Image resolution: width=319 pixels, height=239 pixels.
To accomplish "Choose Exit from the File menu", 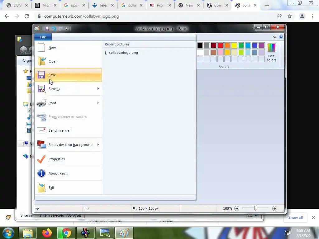I will tap(68, 188).
